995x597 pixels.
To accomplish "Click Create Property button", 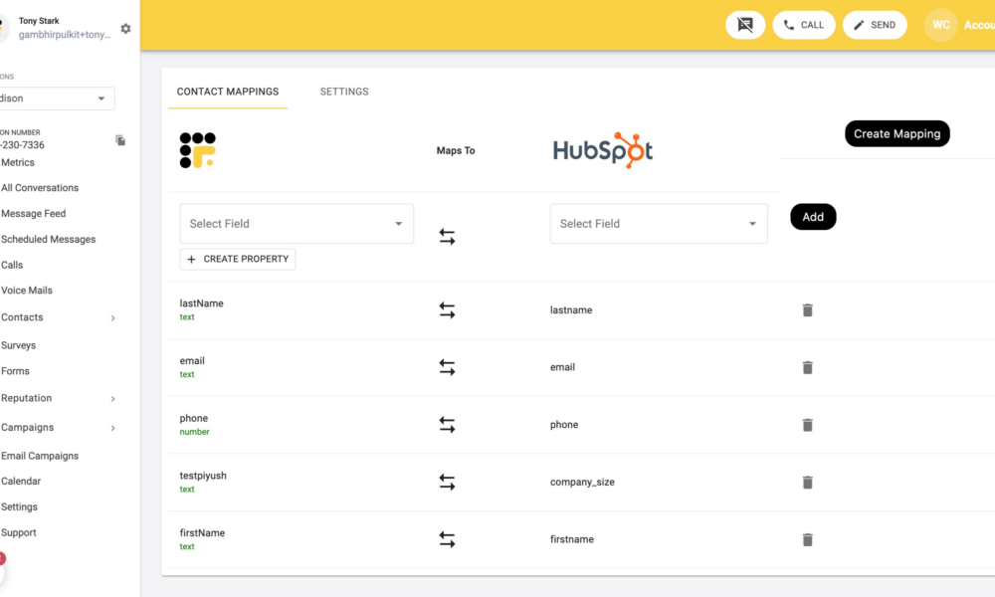I will click(x=238, y=259).
